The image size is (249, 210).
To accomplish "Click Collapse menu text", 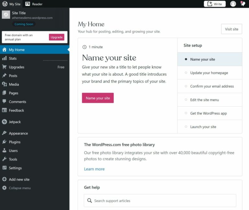I will tap(20, 188).
